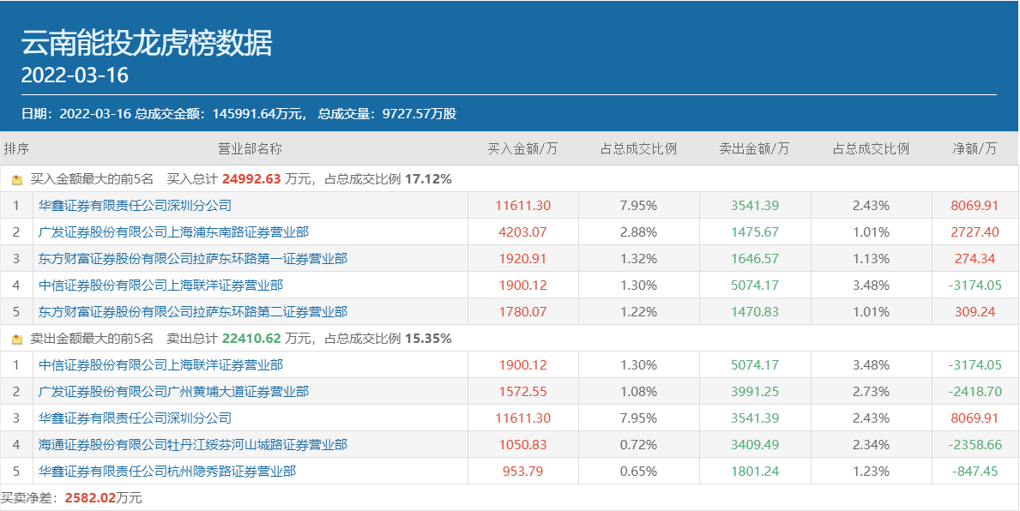
Task: Open 华鑫证券深圳分公司 link in the sell top-5 section
Action: pos(135,418)
